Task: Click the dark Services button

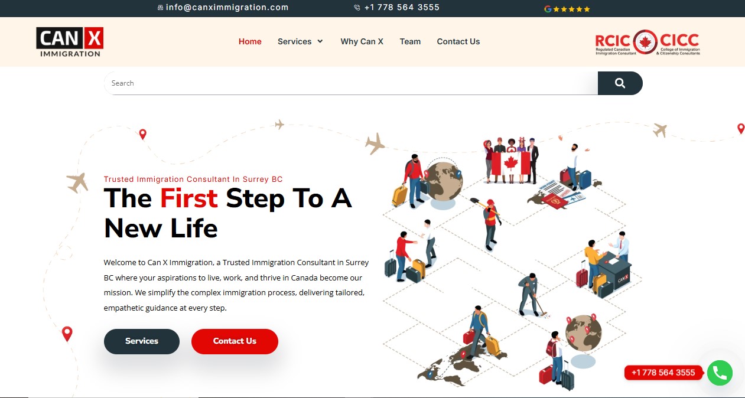Action: [x=142, y=341]
